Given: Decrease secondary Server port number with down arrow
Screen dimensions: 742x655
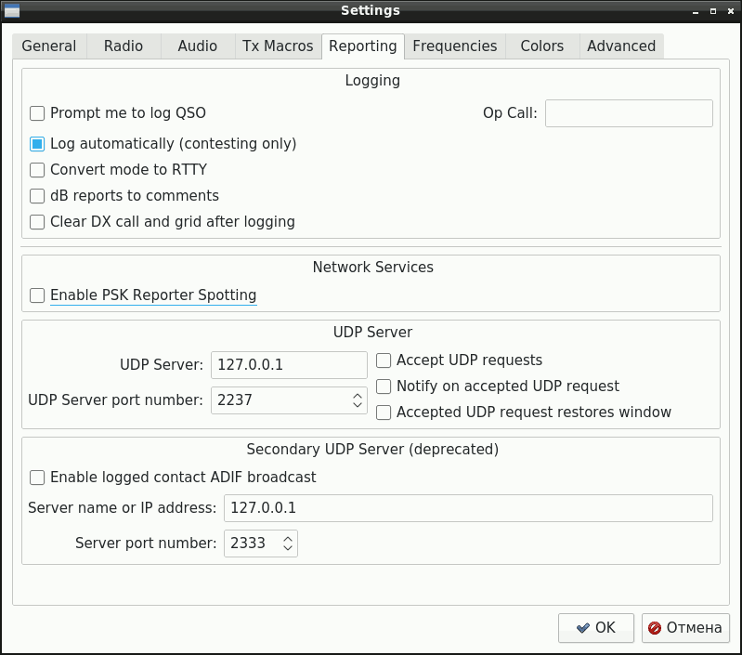Looking at the screenshot, I should click(288, 548).
